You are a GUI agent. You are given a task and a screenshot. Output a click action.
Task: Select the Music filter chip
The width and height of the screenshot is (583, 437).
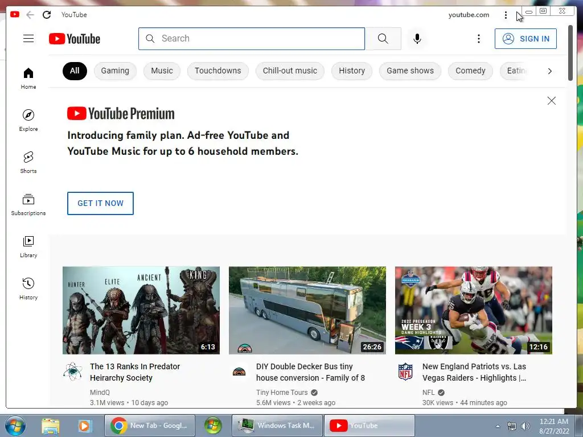(x=162, y=71)
